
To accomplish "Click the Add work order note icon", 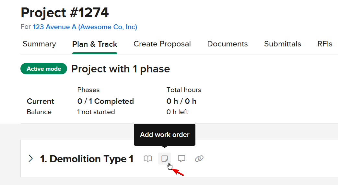I will [x=165, y=159].
